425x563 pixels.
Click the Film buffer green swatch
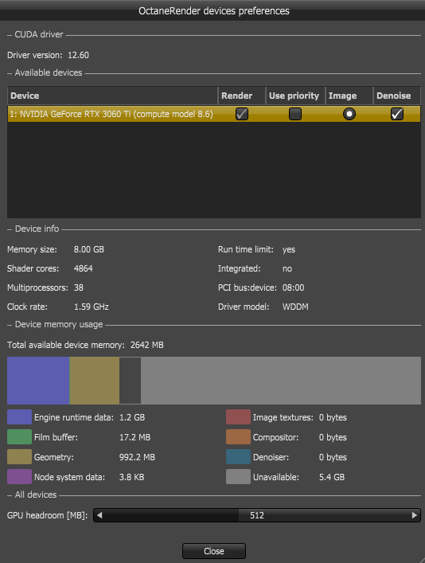pyautogui.click(x=19, y=437)
